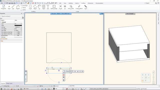This screenshot has height=90, width=160.
Task: Switch to the View ribbon tab
Action: pyautogui.click(x=65, y=3)
